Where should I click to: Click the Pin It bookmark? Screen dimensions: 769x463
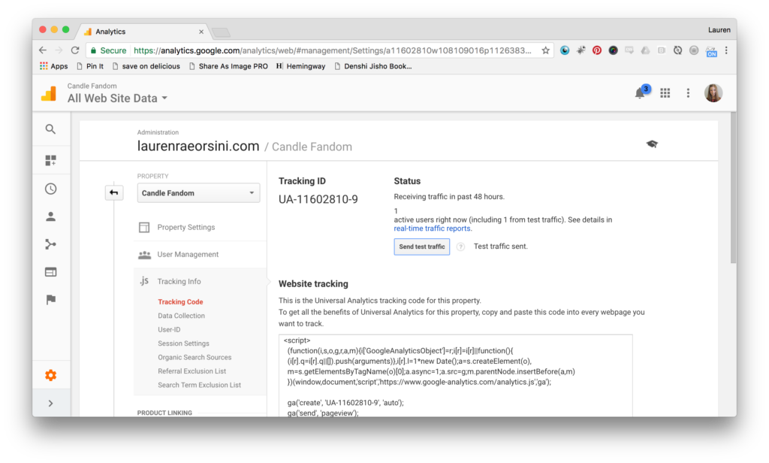(90, 66)
